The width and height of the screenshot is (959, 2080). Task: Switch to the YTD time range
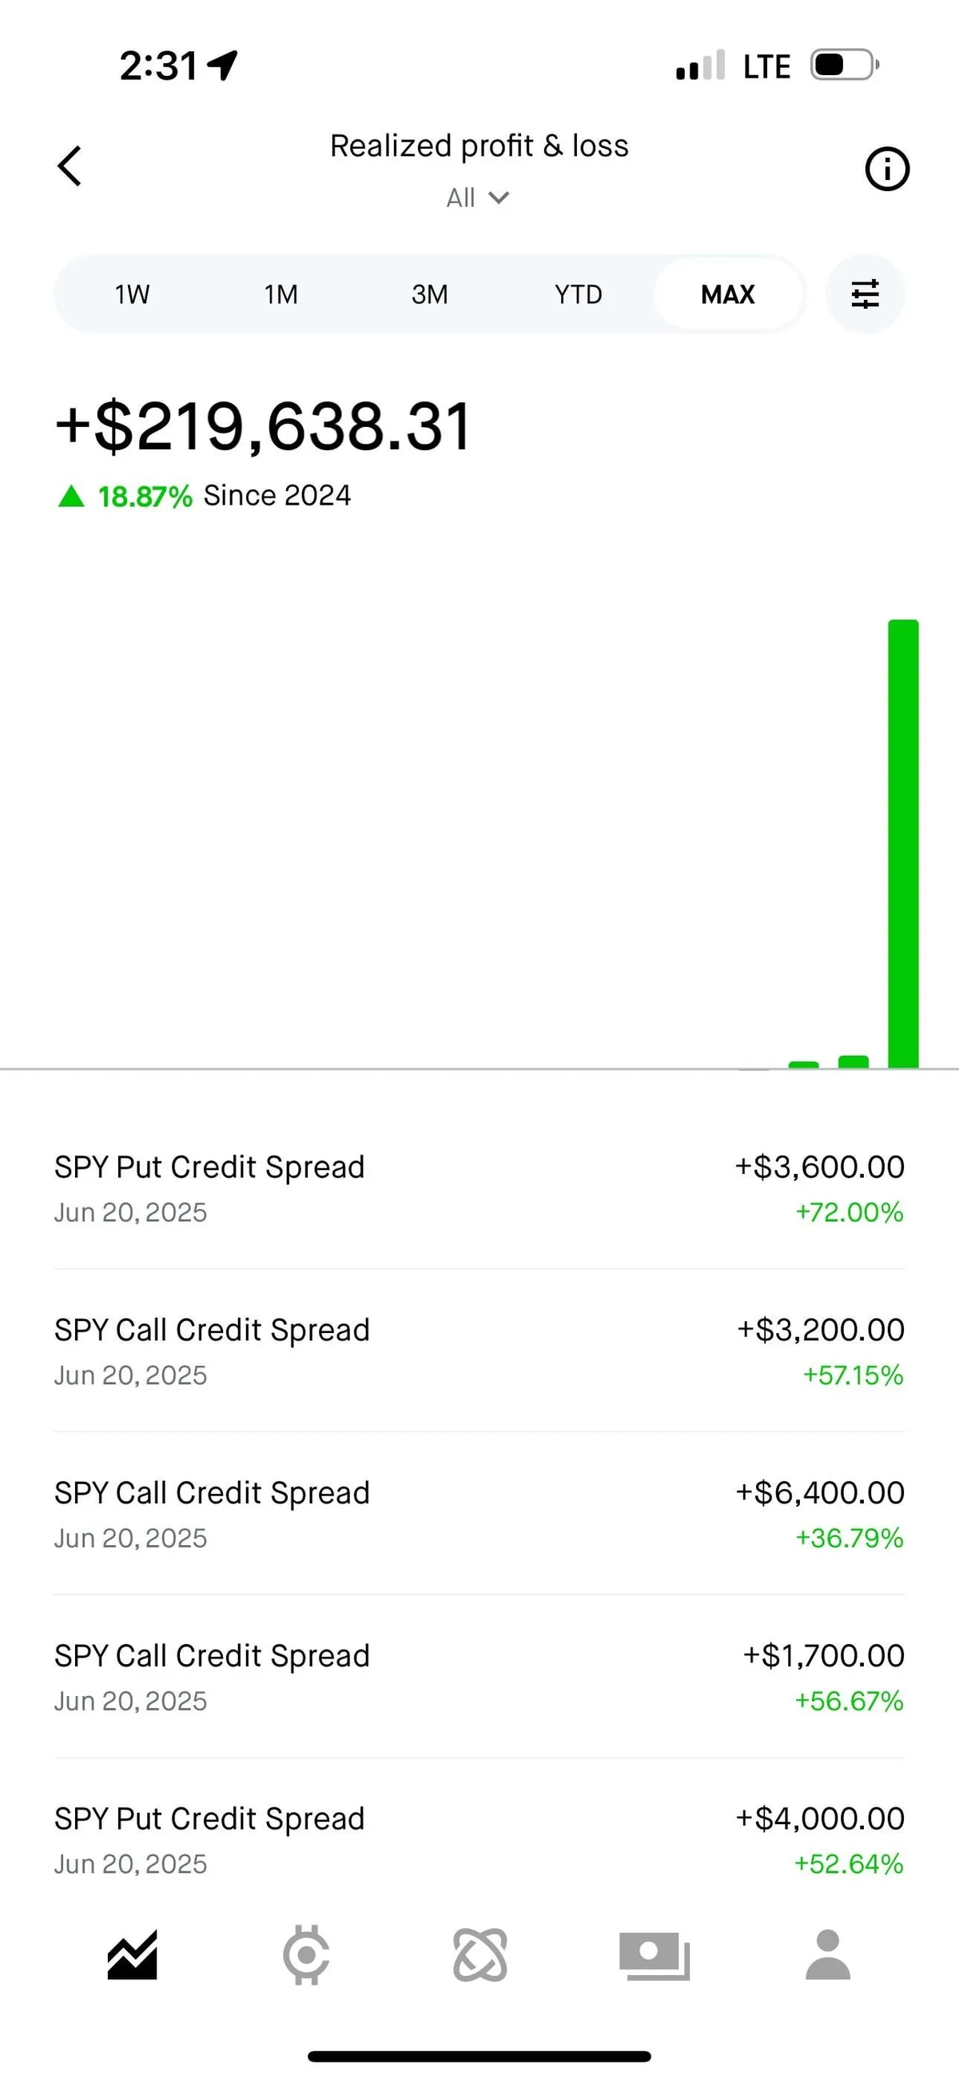click(578, 295)
